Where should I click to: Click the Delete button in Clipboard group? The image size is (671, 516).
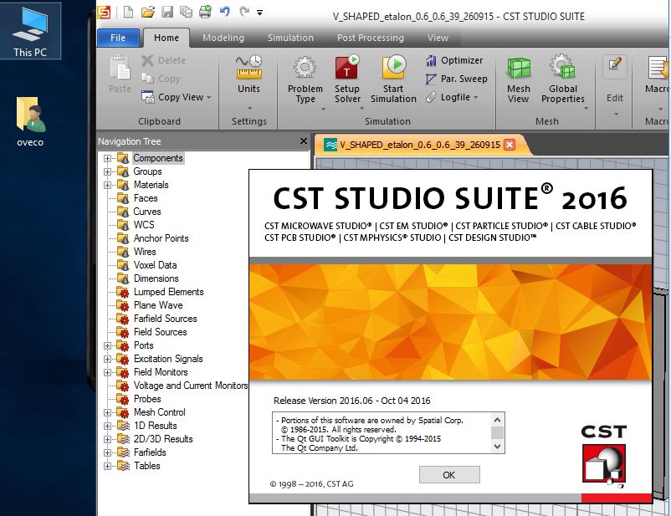click(x=164, y=60)
